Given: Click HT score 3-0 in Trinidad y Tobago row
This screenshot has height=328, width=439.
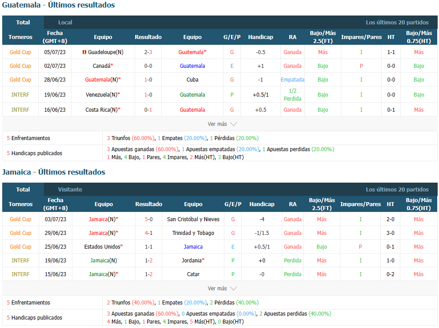Looking at the screenshot, I should (x=391, y=233).
